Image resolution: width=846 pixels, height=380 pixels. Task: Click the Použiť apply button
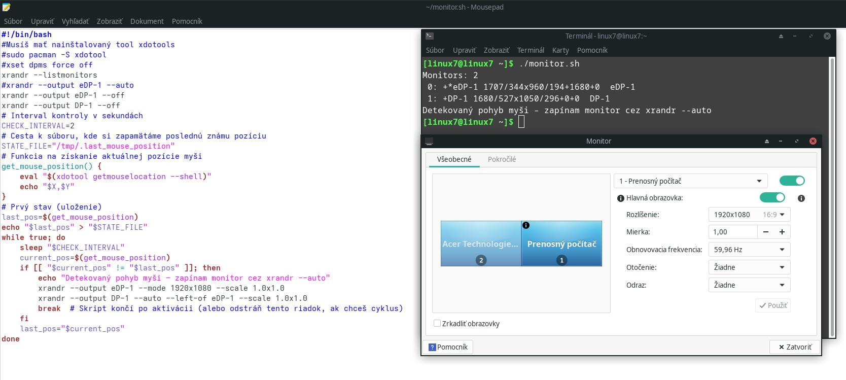(x=773, y=305)
